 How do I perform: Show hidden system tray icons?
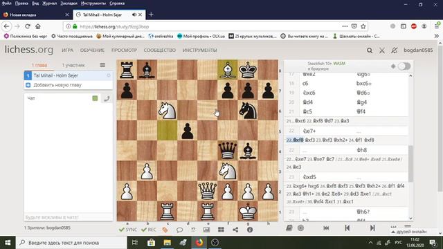point(370,243)
